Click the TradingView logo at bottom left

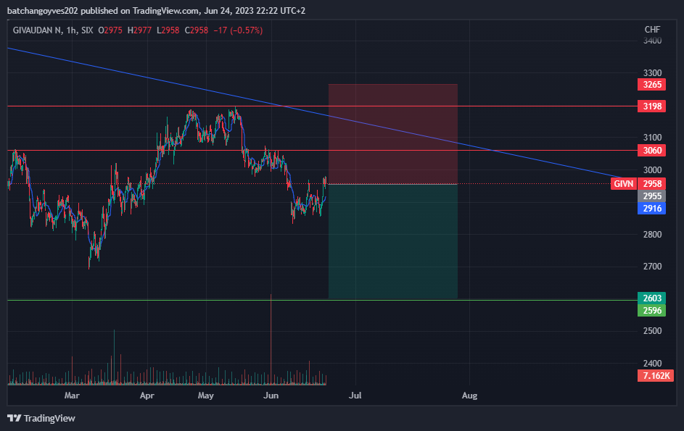tap(41, 419)
